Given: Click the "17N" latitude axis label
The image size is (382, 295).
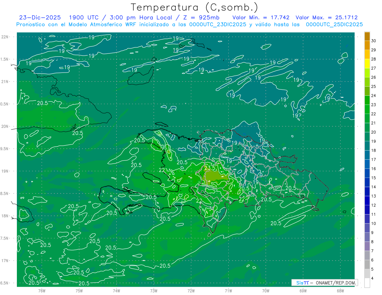Looking at the screenshot, I should tap(5, 261).
